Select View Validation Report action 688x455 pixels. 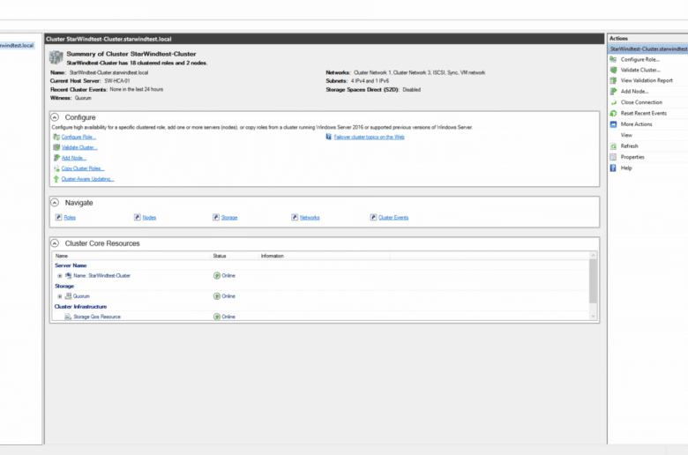pyautogui.click(x=648, y=80)
